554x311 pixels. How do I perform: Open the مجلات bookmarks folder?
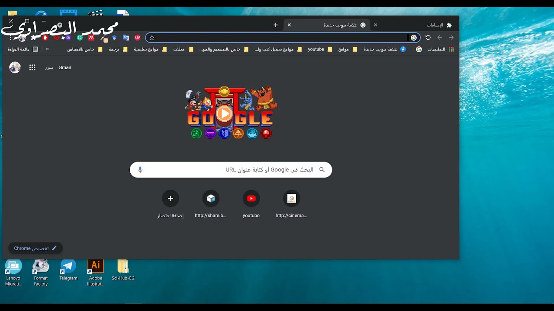click(183, 49)
